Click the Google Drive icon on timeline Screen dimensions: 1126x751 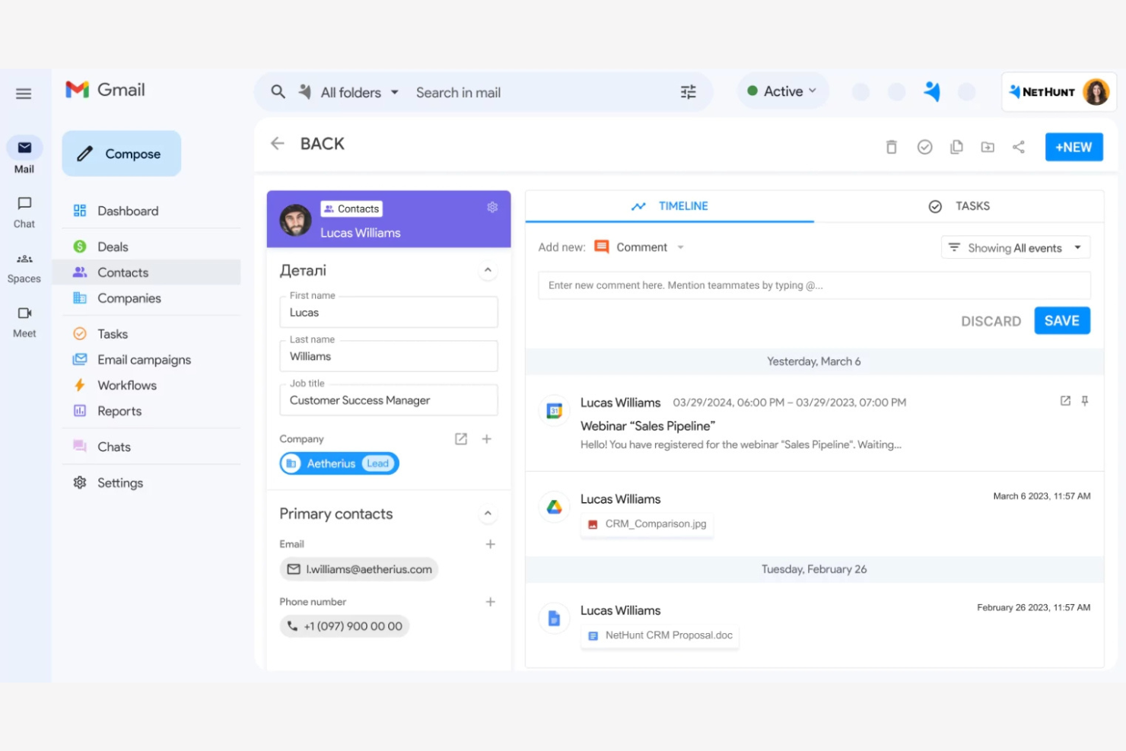[x=555, y=507]
